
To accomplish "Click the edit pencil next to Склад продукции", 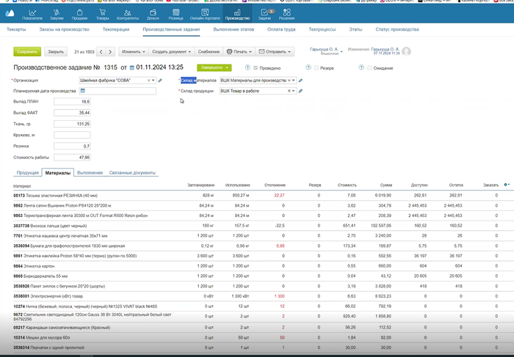I will coord(300,91).
